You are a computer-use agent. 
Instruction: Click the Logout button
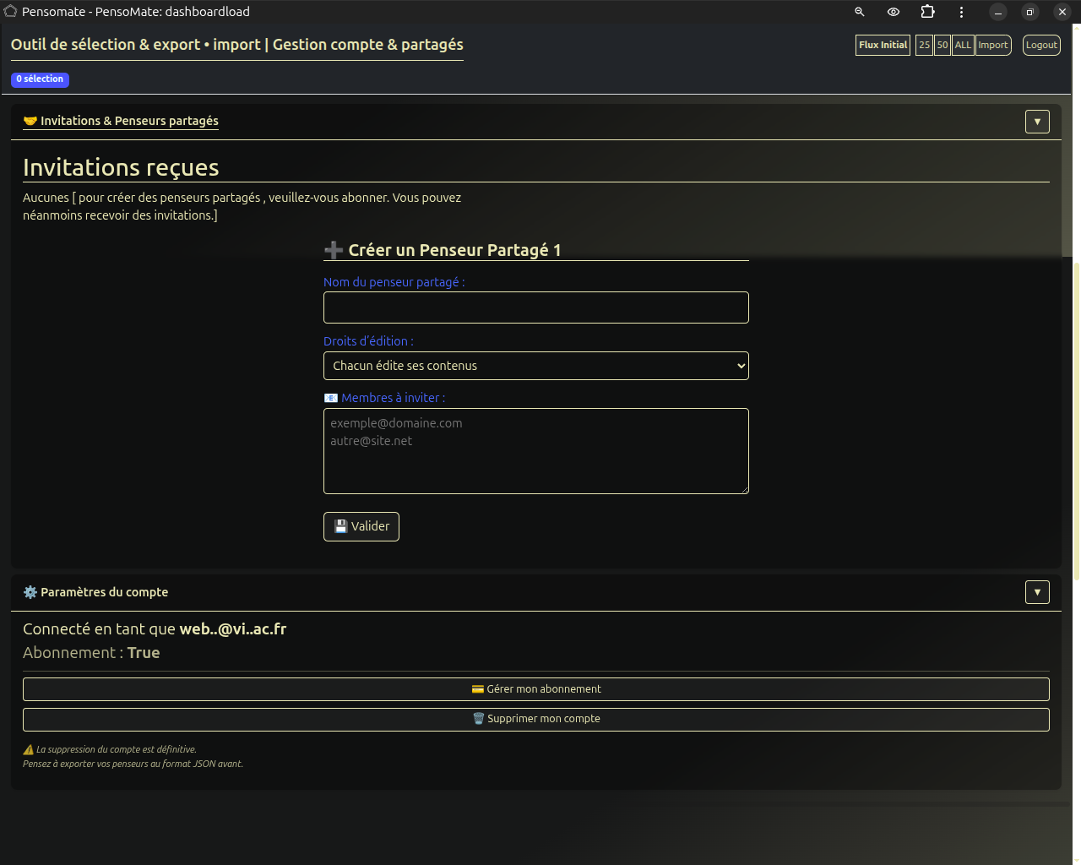coord(1040,45)
